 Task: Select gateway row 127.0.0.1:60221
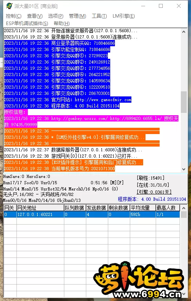click(x=92, y=214)
